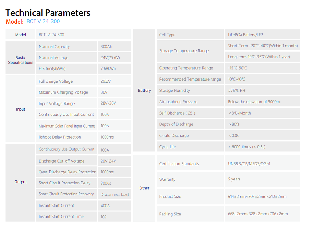Select the Nominal Capacity row label
The image size is (312, 230).
(x=54, y=46)
